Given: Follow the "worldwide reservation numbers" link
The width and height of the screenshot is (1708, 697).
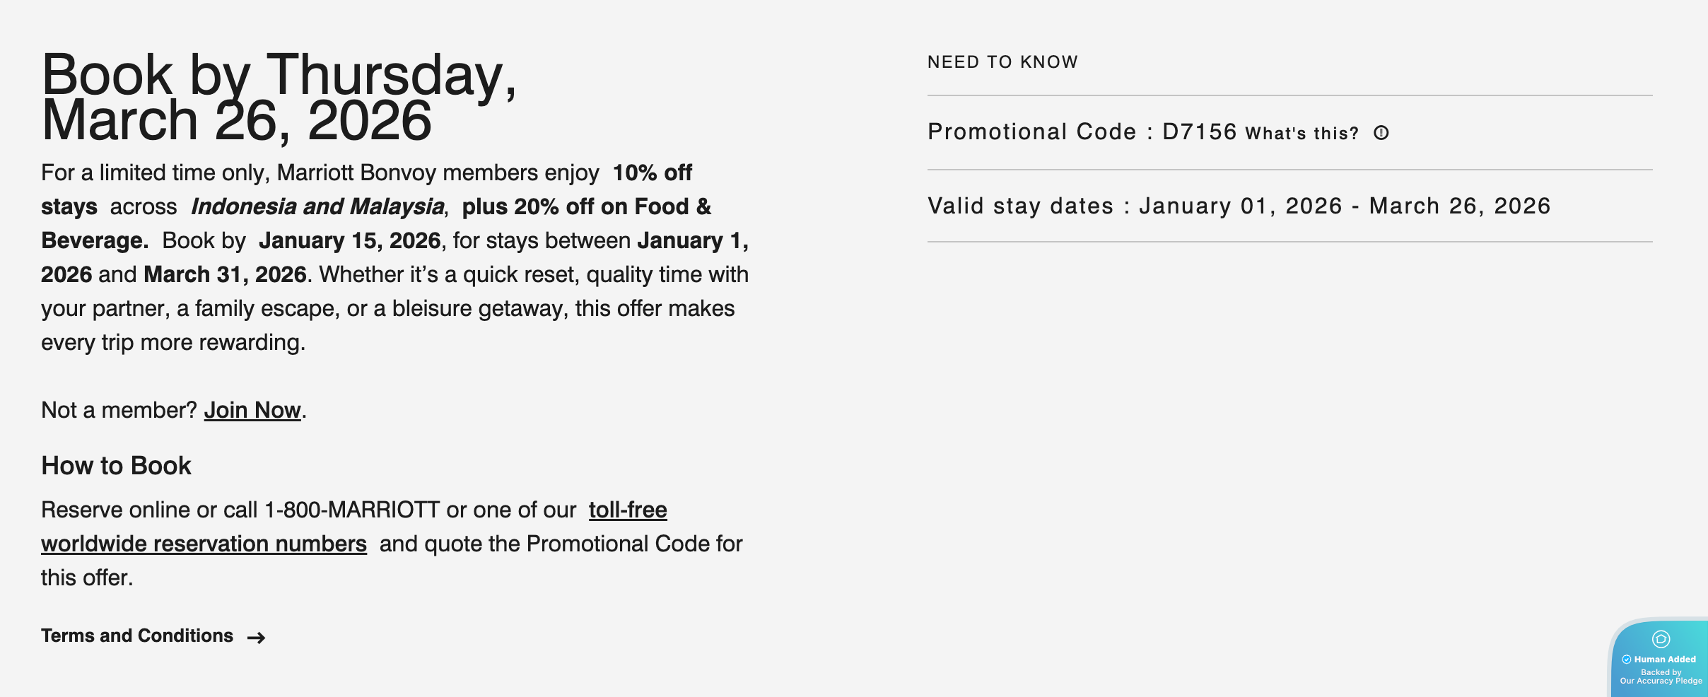Looking at the screenshot, I should [204, 544].
